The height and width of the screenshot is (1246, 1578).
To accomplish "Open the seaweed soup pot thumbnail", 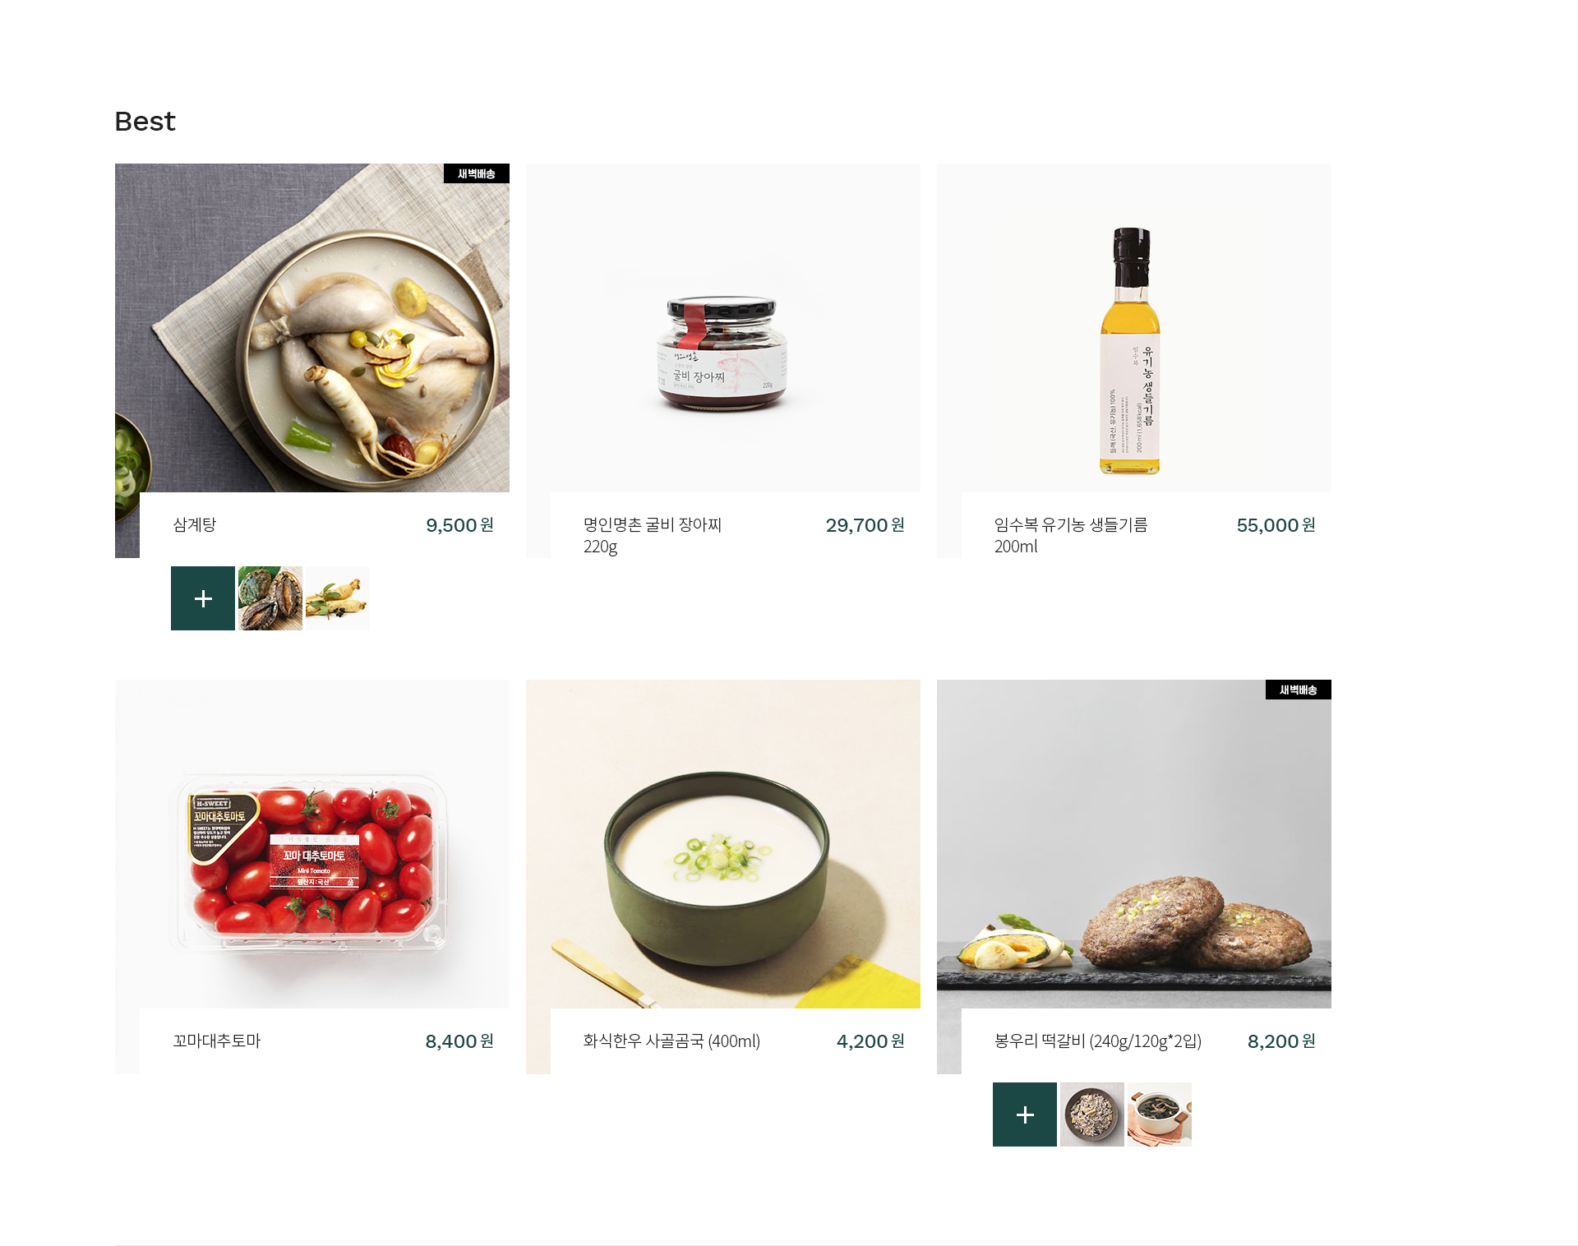I will (1160, 1114).
